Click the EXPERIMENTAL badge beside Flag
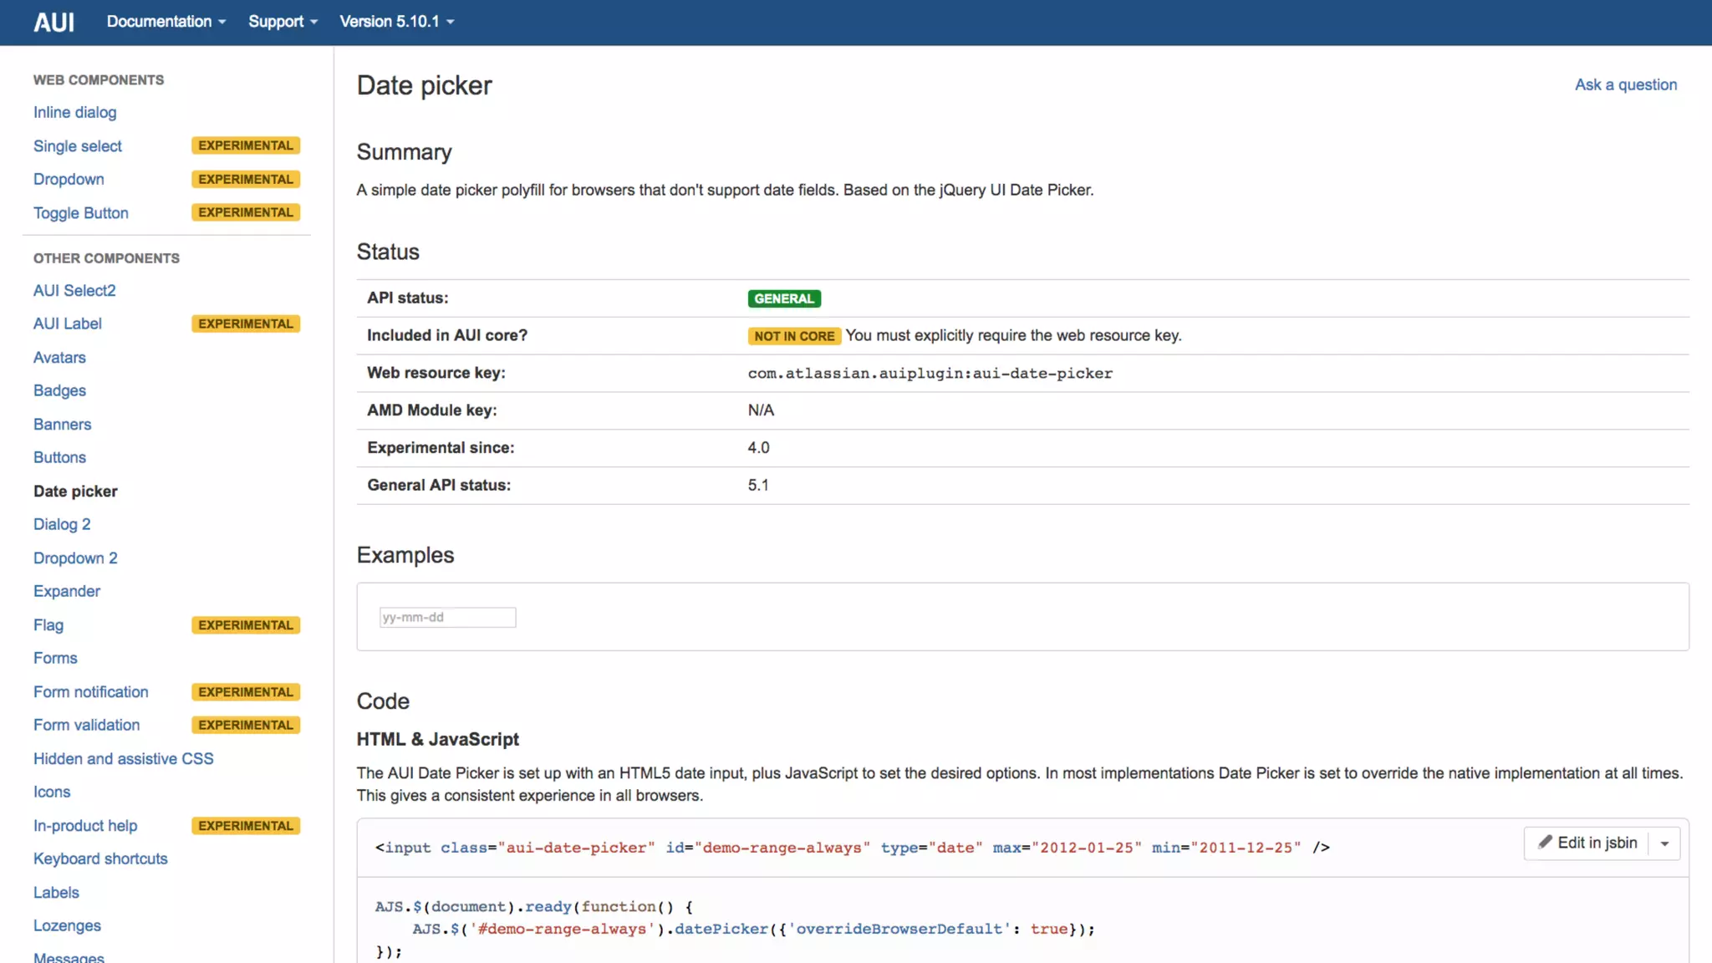 click(x=245, y=625)
